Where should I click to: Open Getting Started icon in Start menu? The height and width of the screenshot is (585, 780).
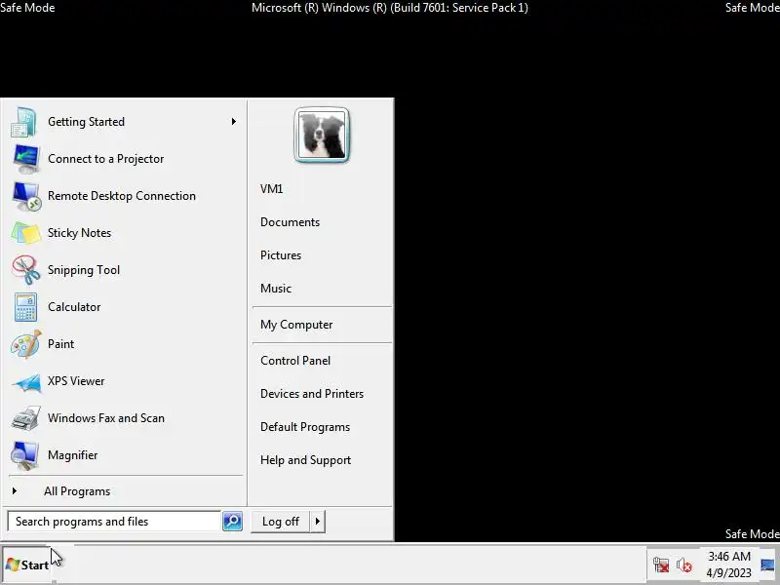coord(23,122)
